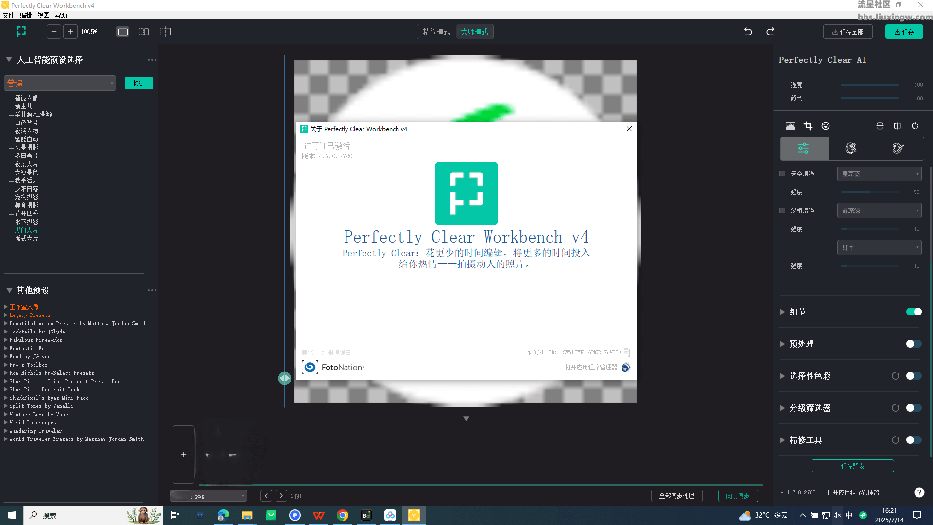Toggle on the 选择性色彩 switch
Image resolution: width=933 pixels, height=525 pixels.
(914, 376)
